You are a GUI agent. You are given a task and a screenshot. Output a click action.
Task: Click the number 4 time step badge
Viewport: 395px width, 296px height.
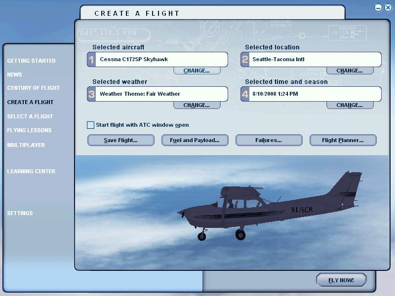coord(245,94)
